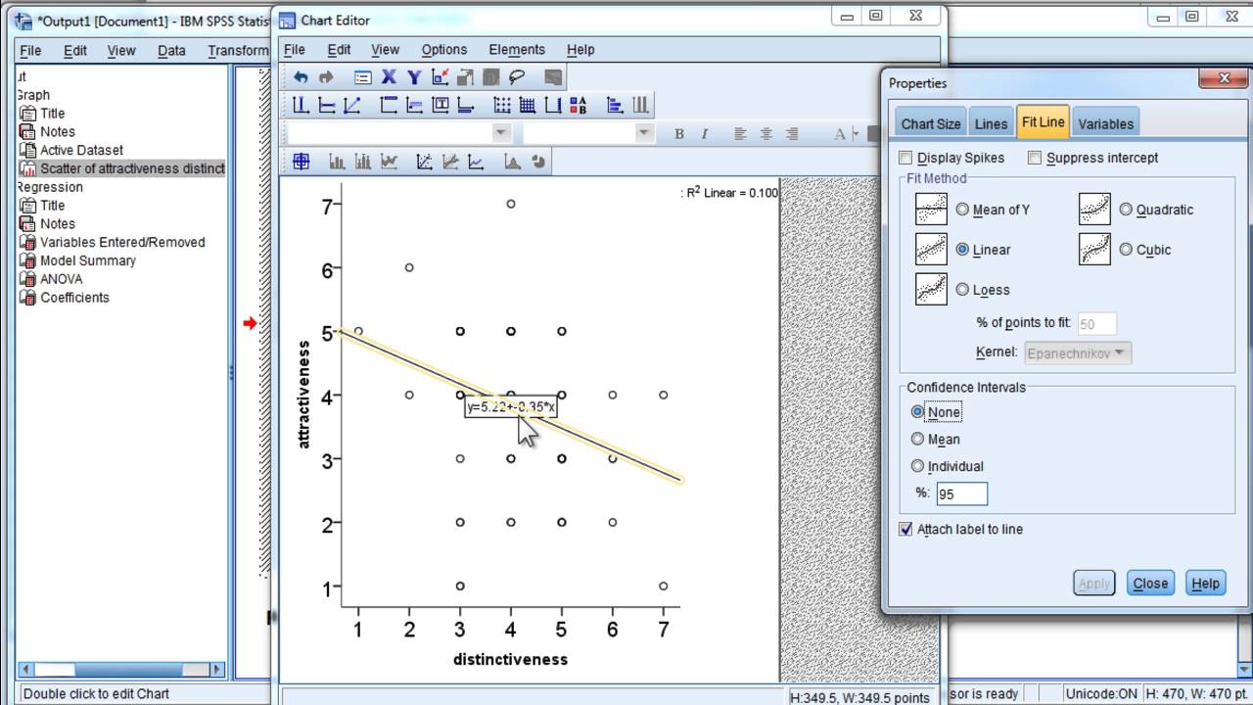Click the distribution curve icon

click(511, 161)
